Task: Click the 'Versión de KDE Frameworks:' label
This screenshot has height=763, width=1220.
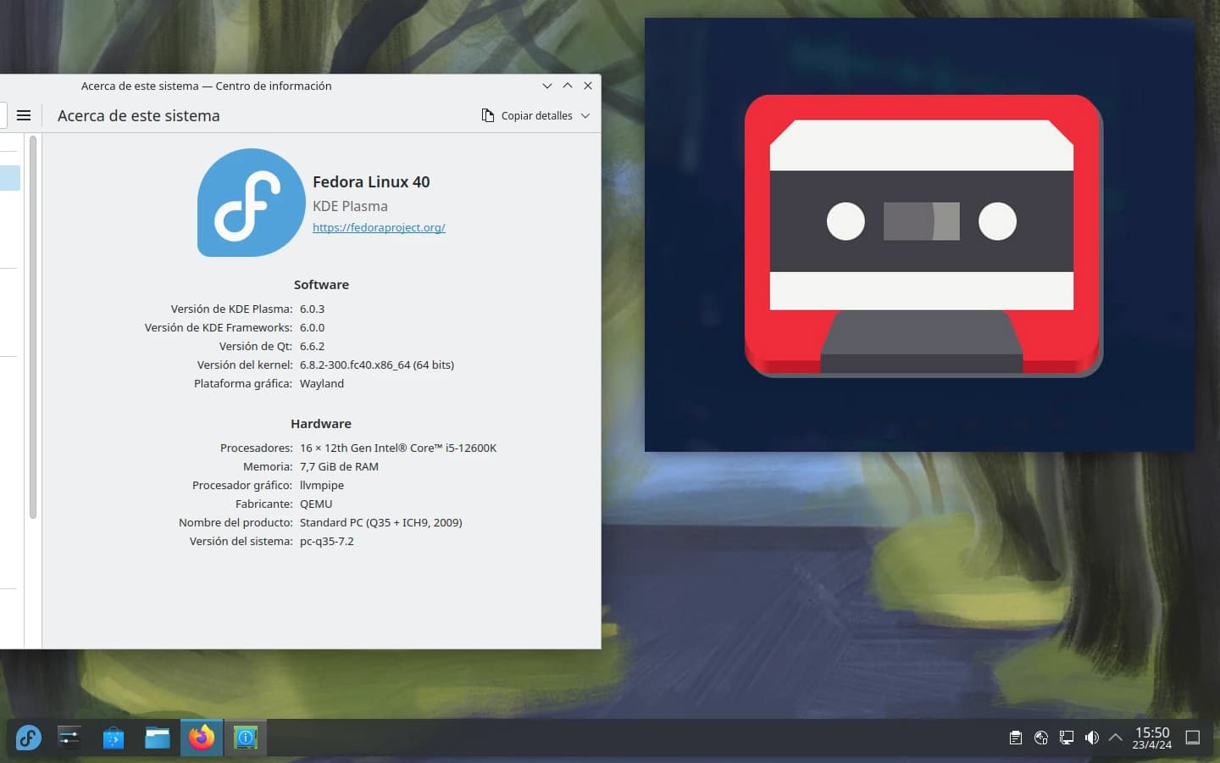Action: [x=219, y=327]
